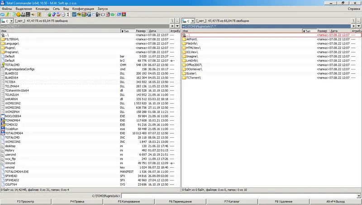Open the Файлы menu
The image size is (362, 205).
pos(7,9)
